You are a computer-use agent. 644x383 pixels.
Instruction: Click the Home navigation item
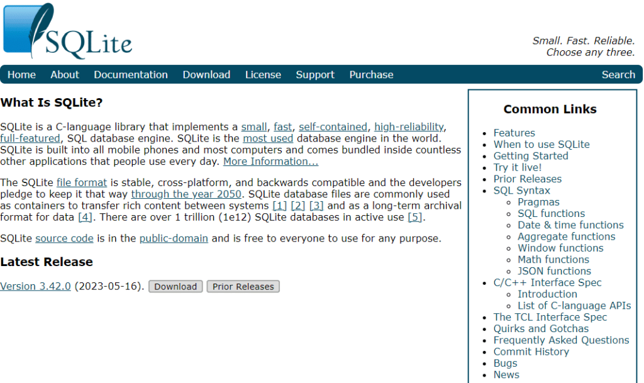[x=21, y=74]
